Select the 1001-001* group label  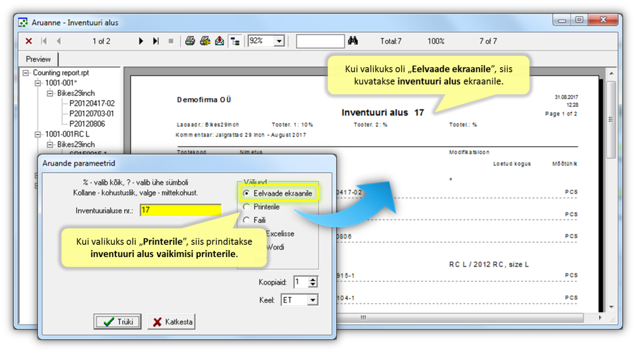pos(61,83)
